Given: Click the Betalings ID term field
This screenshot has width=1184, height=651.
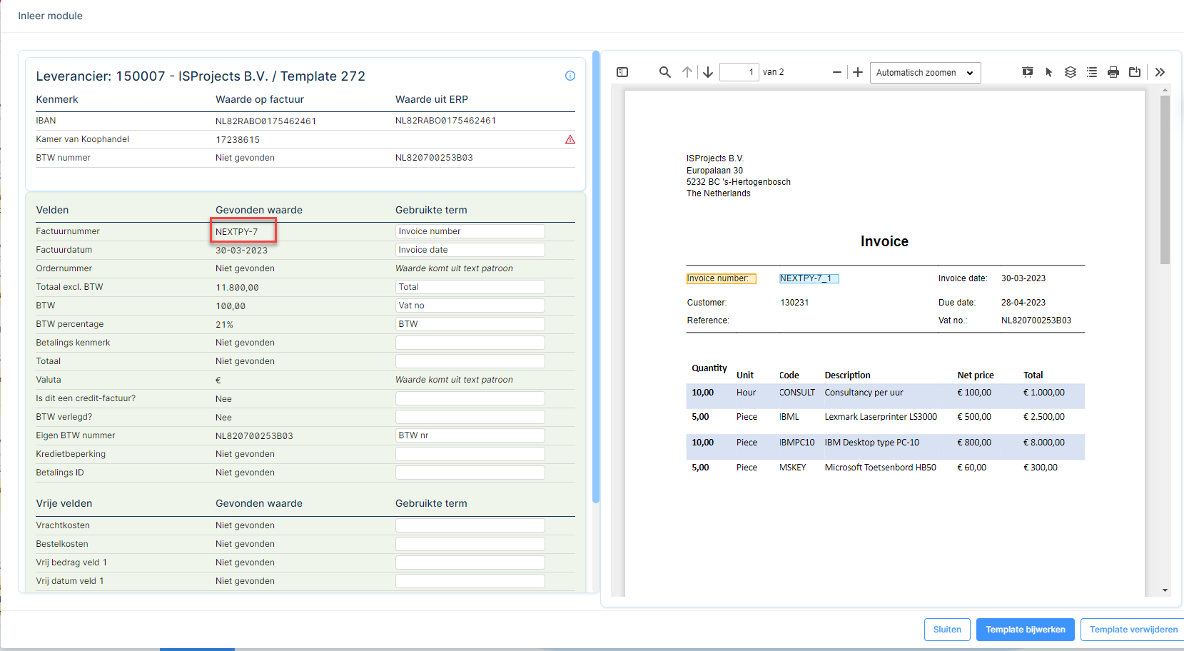Looking at the screenshot, I should (470, 473).
